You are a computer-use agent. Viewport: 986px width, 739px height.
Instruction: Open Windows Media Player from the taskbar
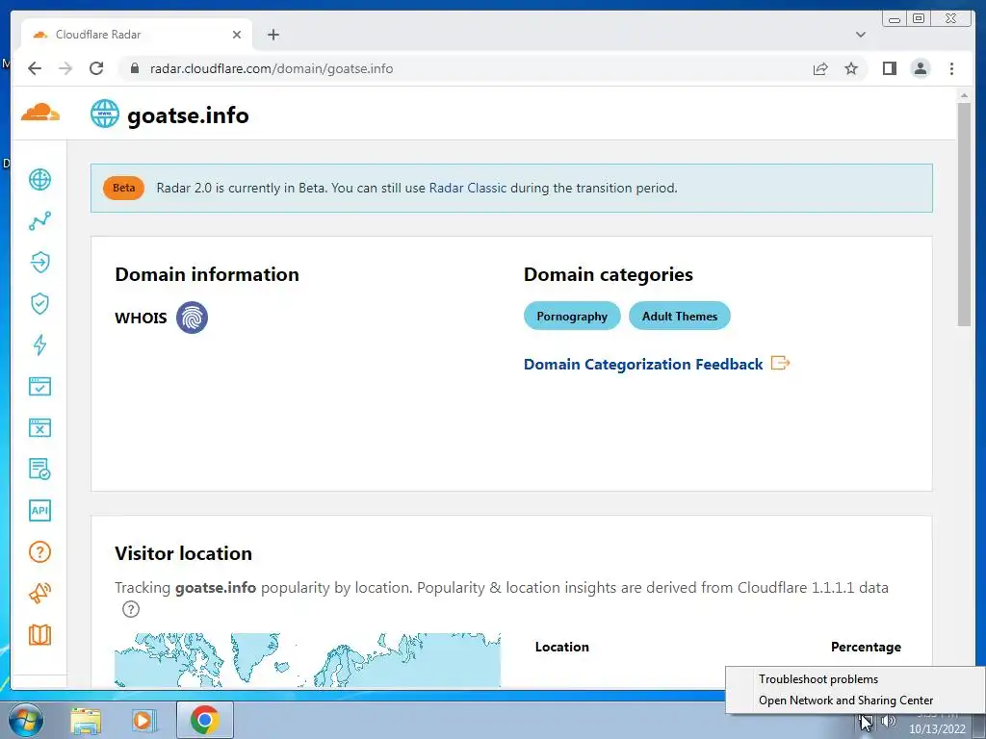(x=143, y=721)
